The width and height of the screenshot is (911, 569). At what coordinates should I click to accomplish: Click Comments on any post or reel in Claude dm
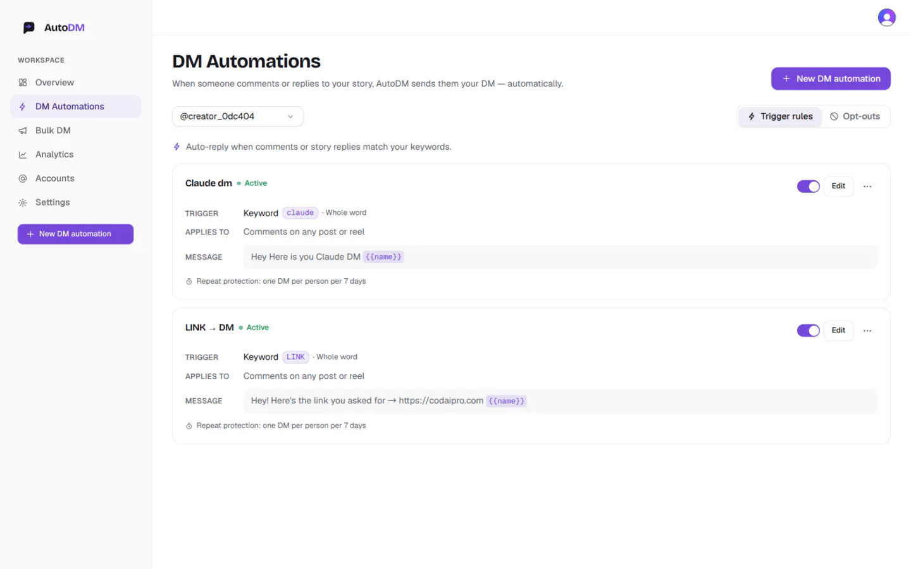(304, 232)
